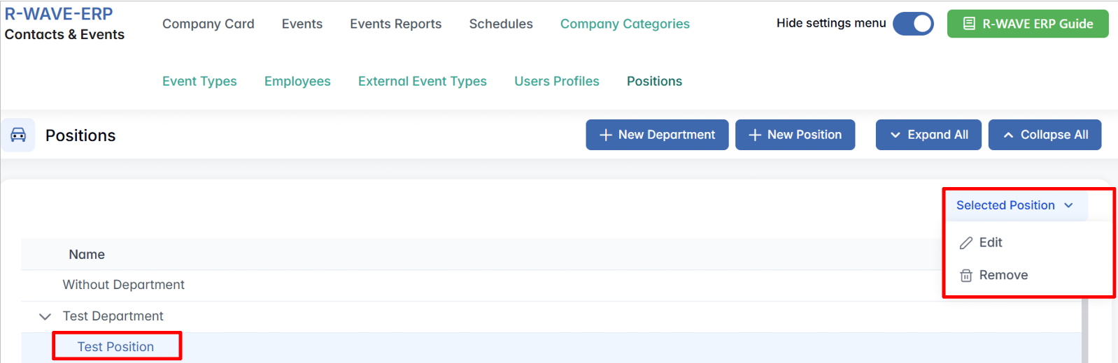The width and height of the screenshot is (1118, 363).
Task: Open the Employees tab
Action: coord(297,82)
